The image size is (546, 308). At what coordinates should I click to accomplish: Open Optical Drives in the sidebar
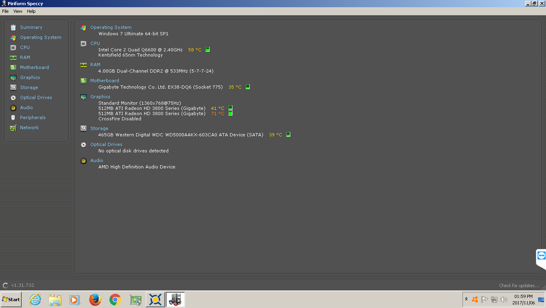(x=36, y=98)
